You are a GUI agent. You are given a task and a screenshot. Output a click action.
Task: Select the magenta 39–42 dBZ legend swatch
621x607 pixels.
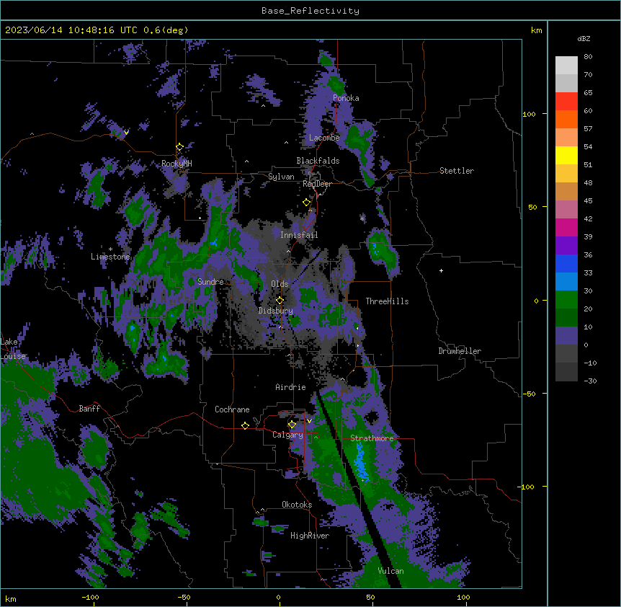(566, 227)
